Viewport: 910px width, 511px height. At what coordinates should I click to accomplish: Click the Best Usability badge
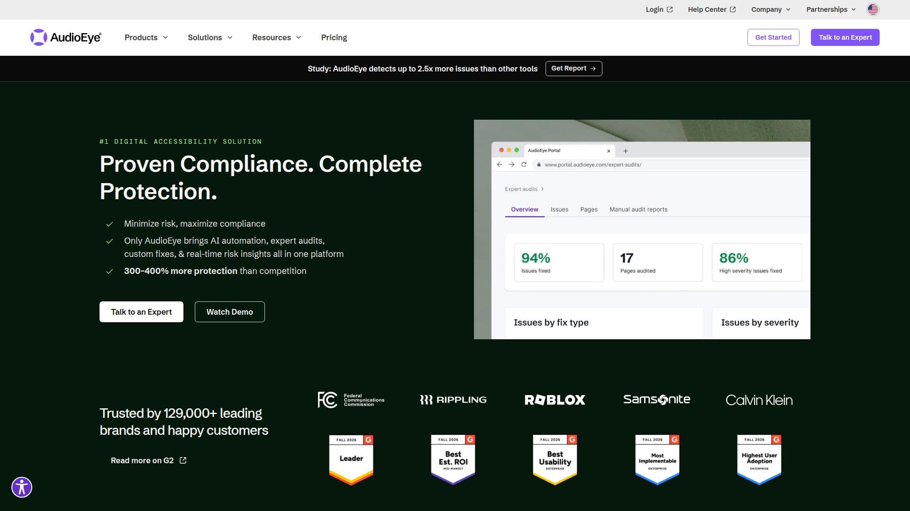coord(555,460)
